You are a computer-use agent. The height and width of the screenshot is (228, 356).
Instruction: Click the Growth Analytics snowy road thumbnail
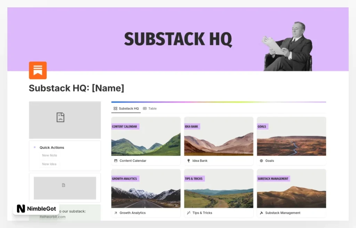[x=146, y=188]
